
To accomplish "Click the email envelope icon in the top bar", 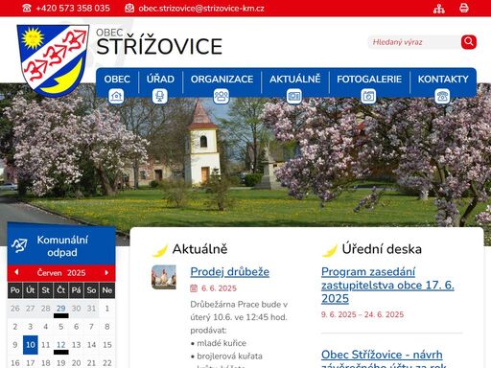I will [x=129, y=8].
